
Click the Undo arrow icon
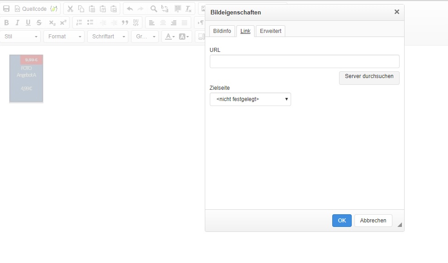click(x=130, y=9)
